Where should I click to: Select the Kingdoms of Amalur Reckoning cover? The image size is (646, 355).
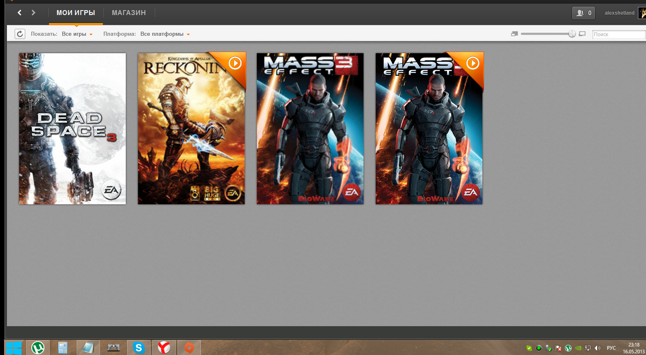(191, 129)
